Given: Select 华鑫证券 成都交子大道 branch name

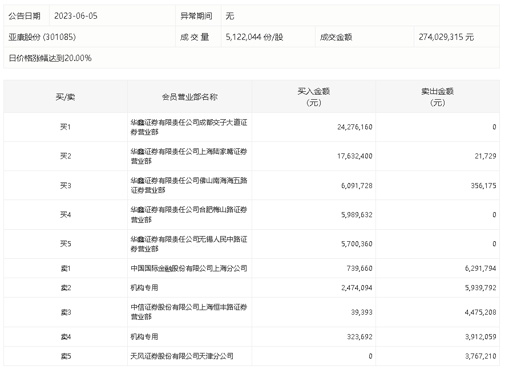Looking at the screenshot, I should click(189, 127).
